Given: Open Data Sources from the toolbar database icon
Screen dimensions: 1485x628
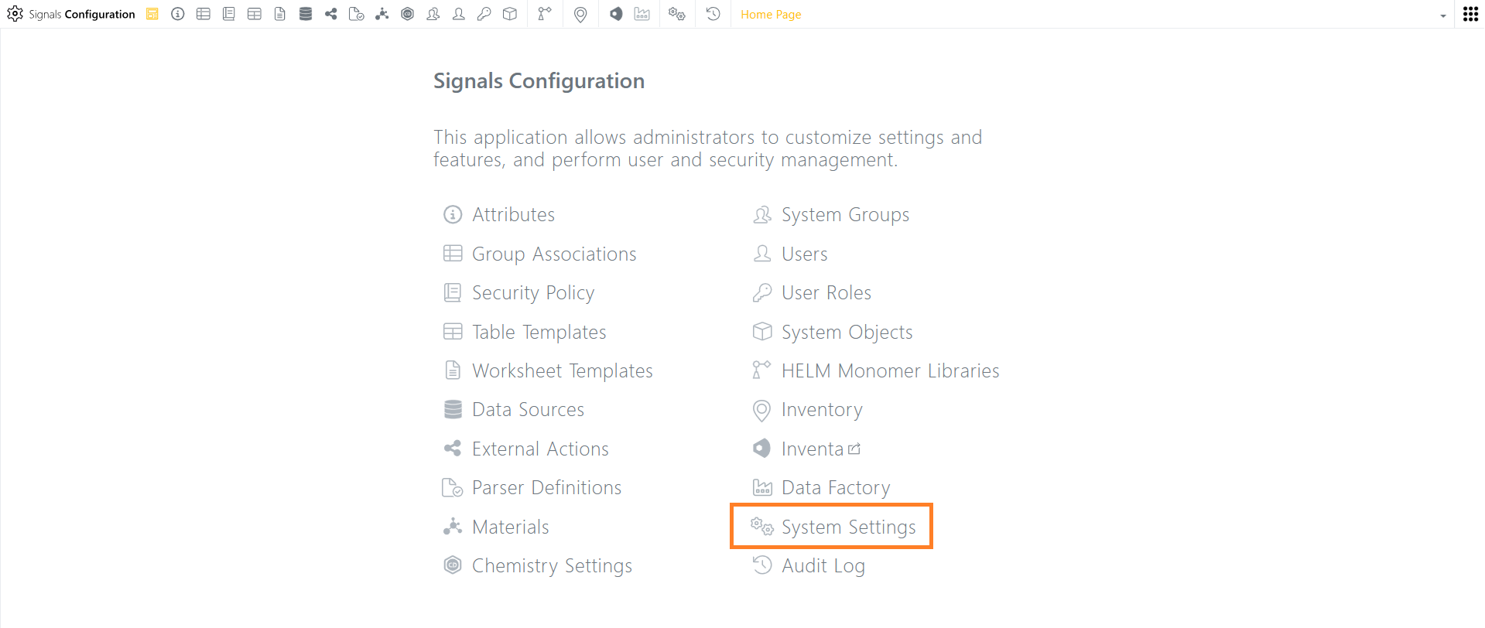Looking at the screenshot, I should (306, 14).
